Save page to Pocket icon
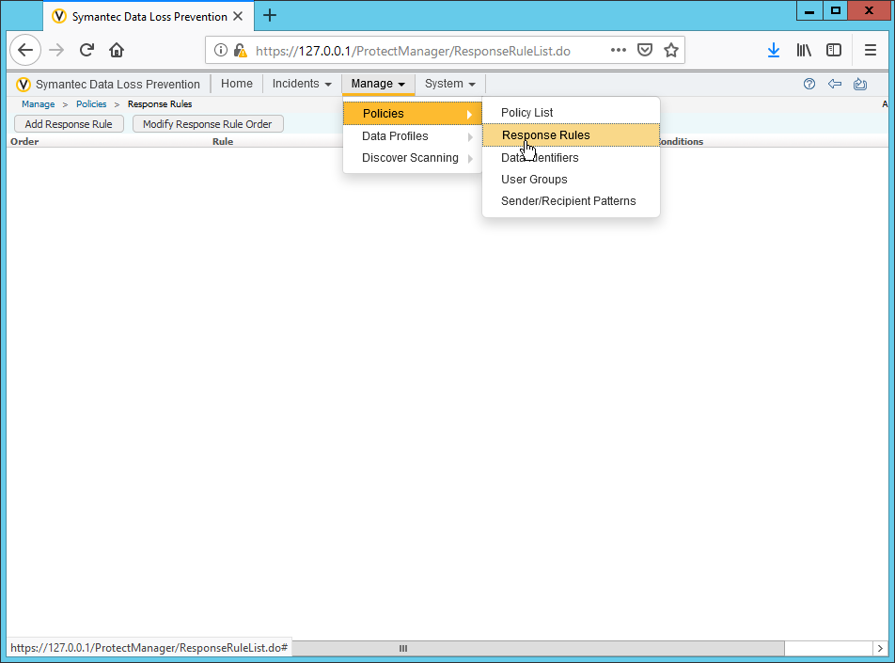Image resolution: width=895 pixels, height=663 pixels. coord(645,50)
